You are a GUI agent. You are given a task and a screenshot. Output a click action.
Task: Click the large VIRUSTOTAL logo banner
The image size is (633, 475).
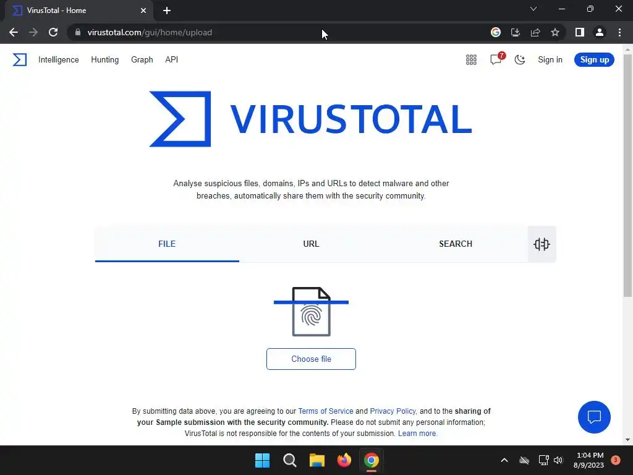[x=310, y=119]
